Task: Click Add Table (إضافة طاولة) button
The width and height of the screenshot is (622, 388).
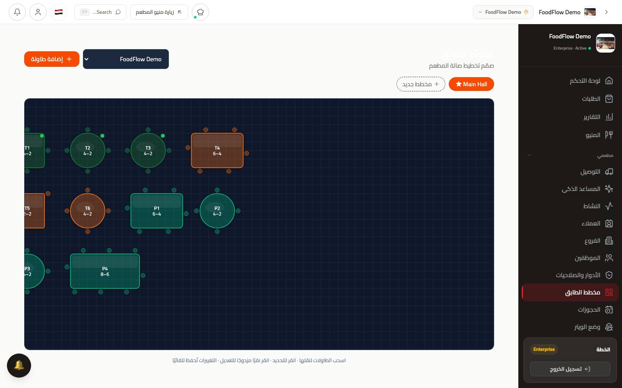Action: tap(52, 59)
